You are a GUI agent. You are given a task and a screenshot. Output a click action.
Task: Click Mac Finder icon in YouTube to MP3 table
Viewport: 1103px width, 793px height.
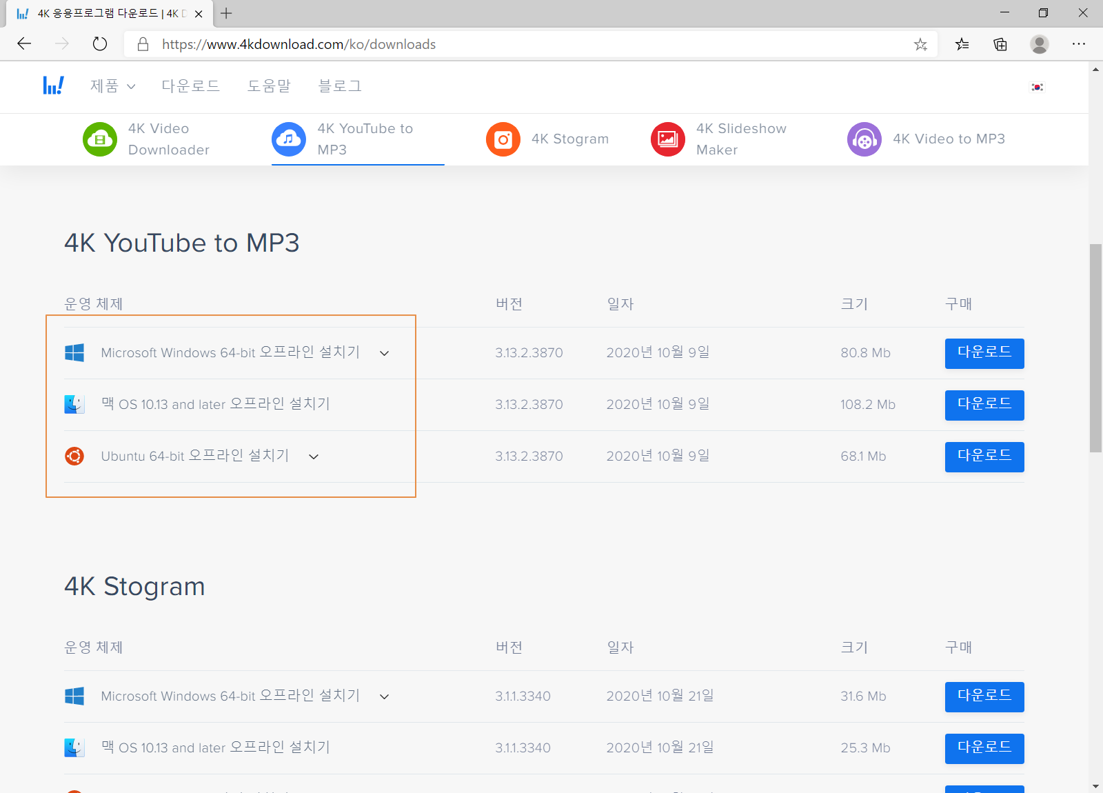coord(74,404)
